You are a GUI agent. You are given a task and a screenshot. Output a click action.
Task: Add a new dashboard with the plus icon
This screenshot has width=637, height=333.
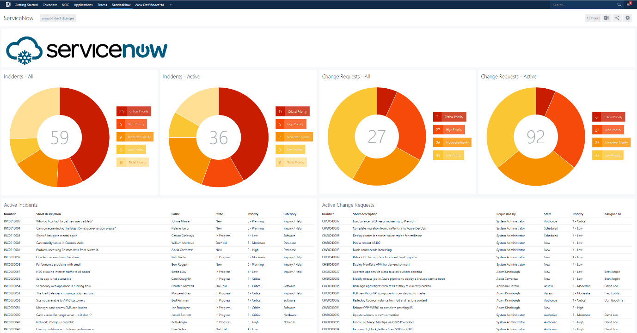click(x=171, y=5)
